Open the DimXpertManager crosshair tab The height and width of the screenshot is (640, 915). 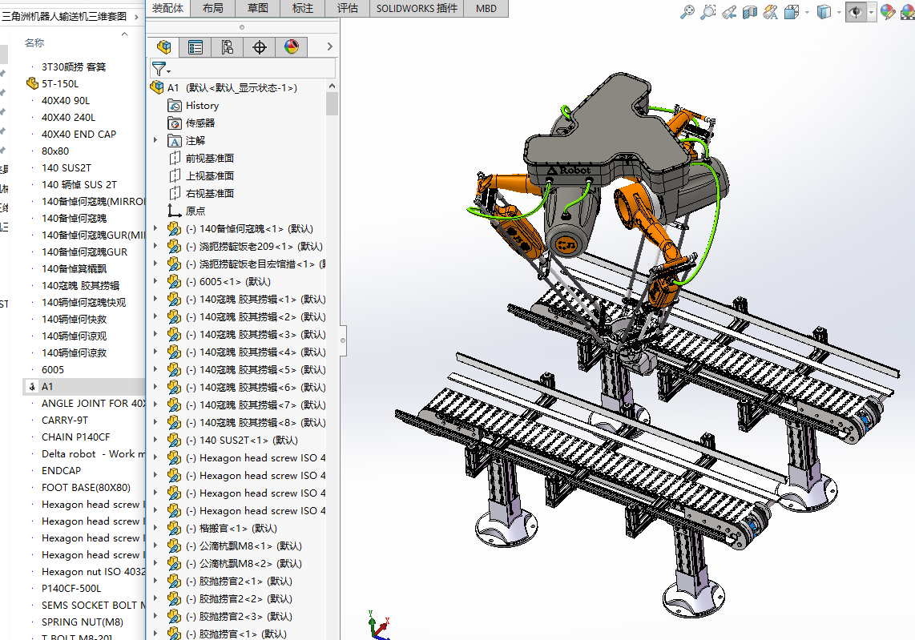point(260,47)
